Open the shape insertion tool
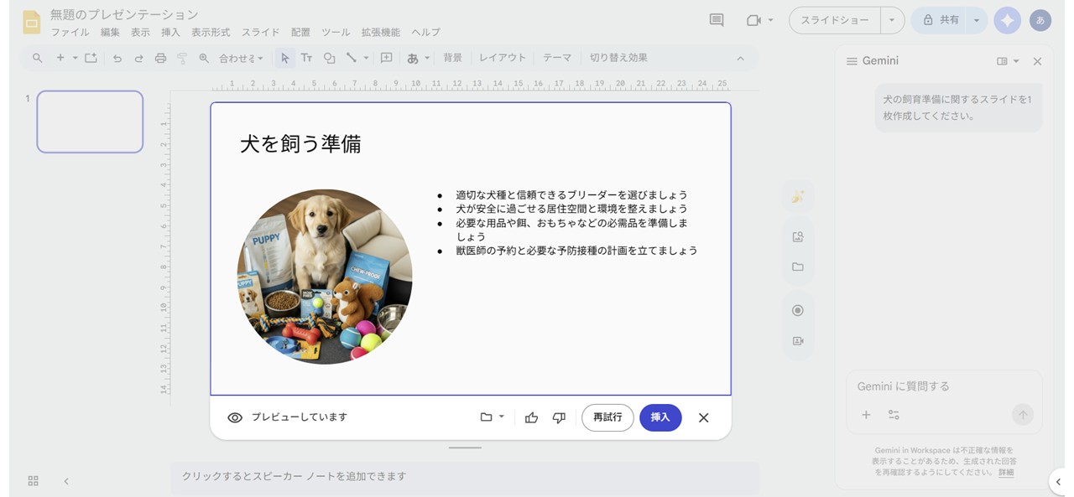The image size is (1074, 497). click(328, 58)
